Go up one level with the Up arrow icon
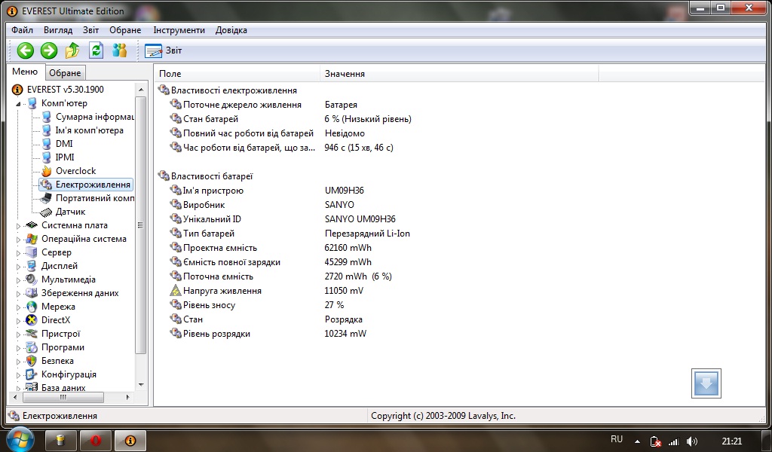 pos(72,50)
